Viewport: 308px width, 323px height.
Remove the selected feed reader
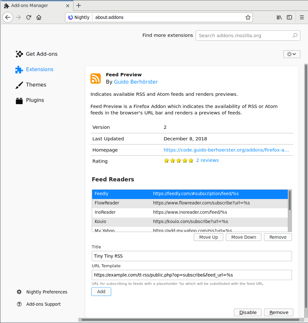point(278,237)
